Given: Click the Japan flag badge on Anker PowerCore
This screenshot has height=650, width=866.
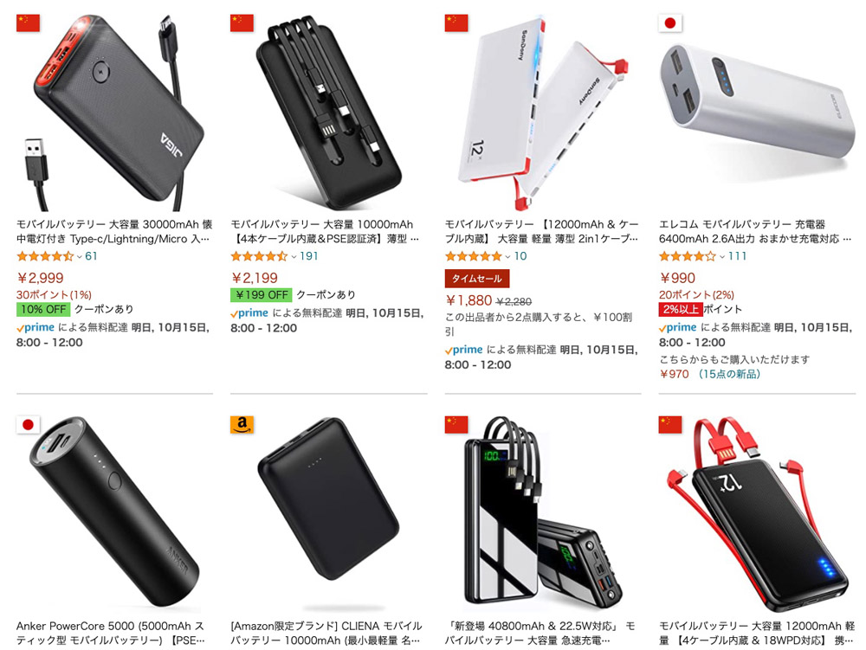Looking at the screenshot, I should click(29, 425).
